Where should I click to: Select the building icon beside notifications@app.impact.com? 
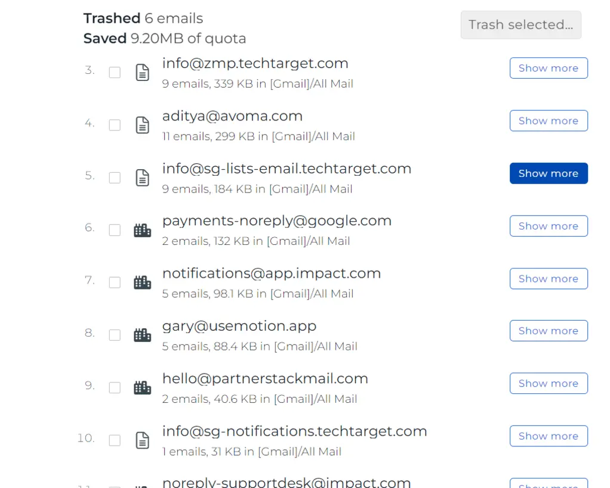pos(142,282)
